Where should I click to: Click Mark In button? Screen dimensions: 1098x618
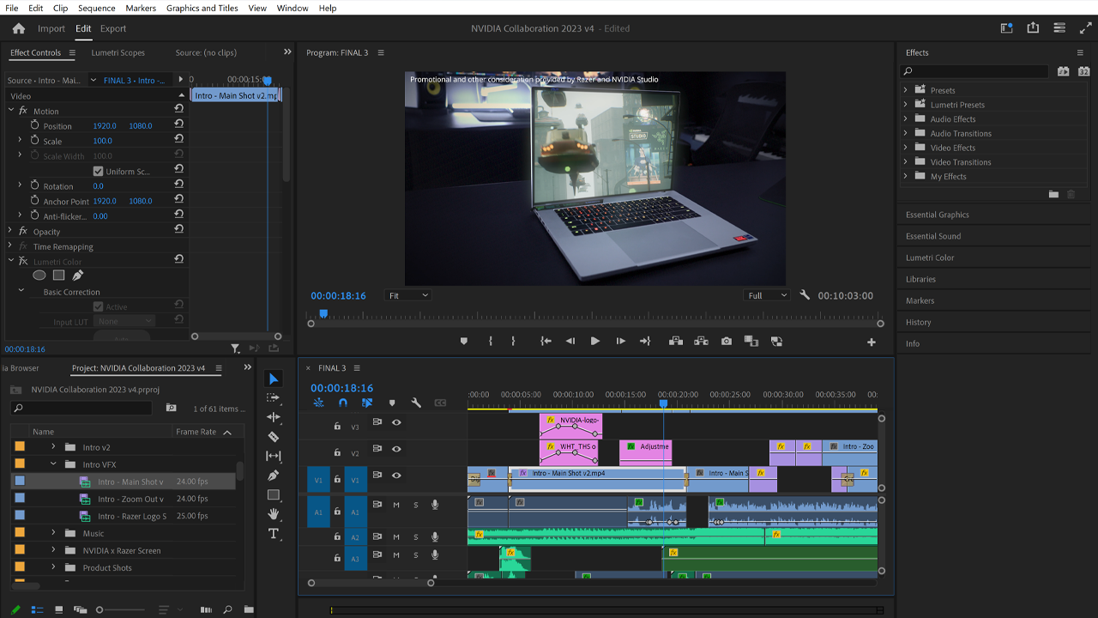pos(491,341)
